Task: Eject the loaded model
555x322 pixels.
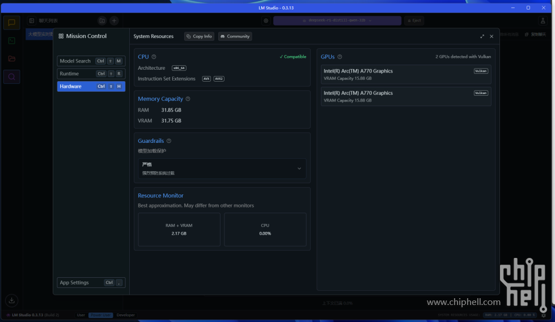Action: click(414, 20)
